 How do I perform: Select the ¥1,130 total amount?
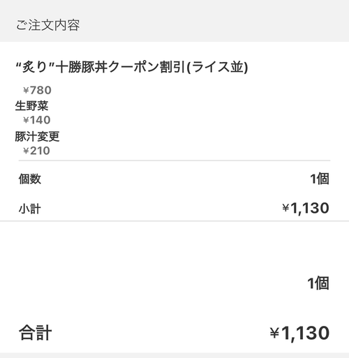click(299, 333)
